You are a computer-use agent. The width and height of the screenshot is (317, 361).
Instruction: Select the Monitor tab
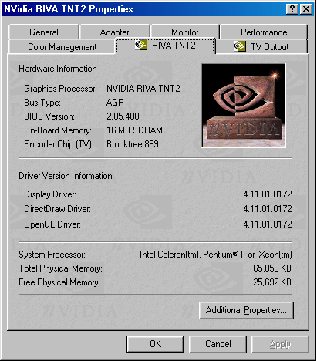[x=185, y=32]
